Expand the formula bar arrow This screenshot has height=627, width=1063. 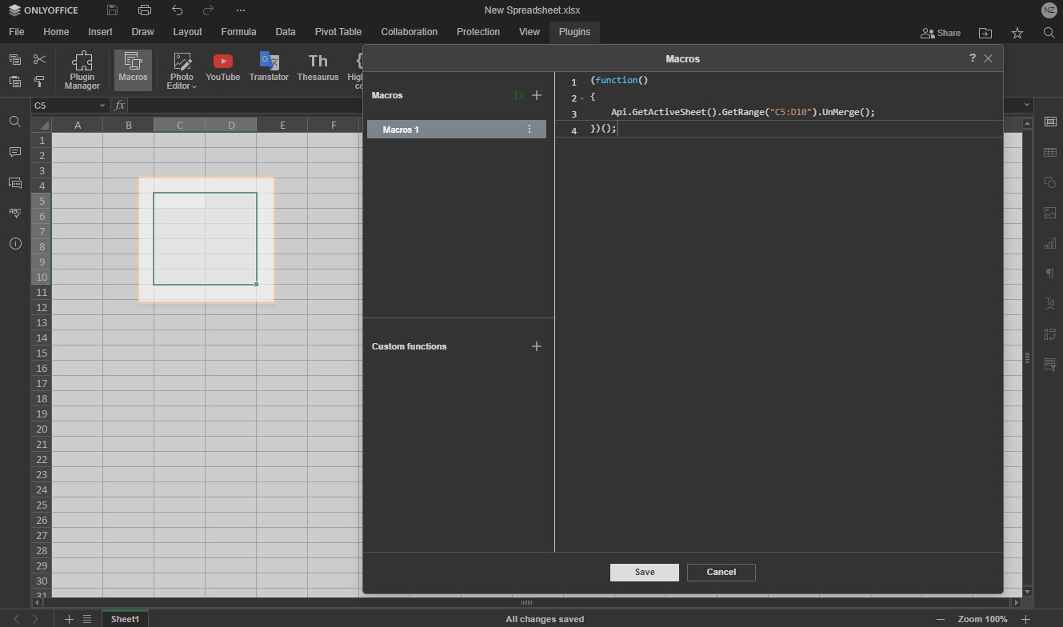click(1027, 106)
